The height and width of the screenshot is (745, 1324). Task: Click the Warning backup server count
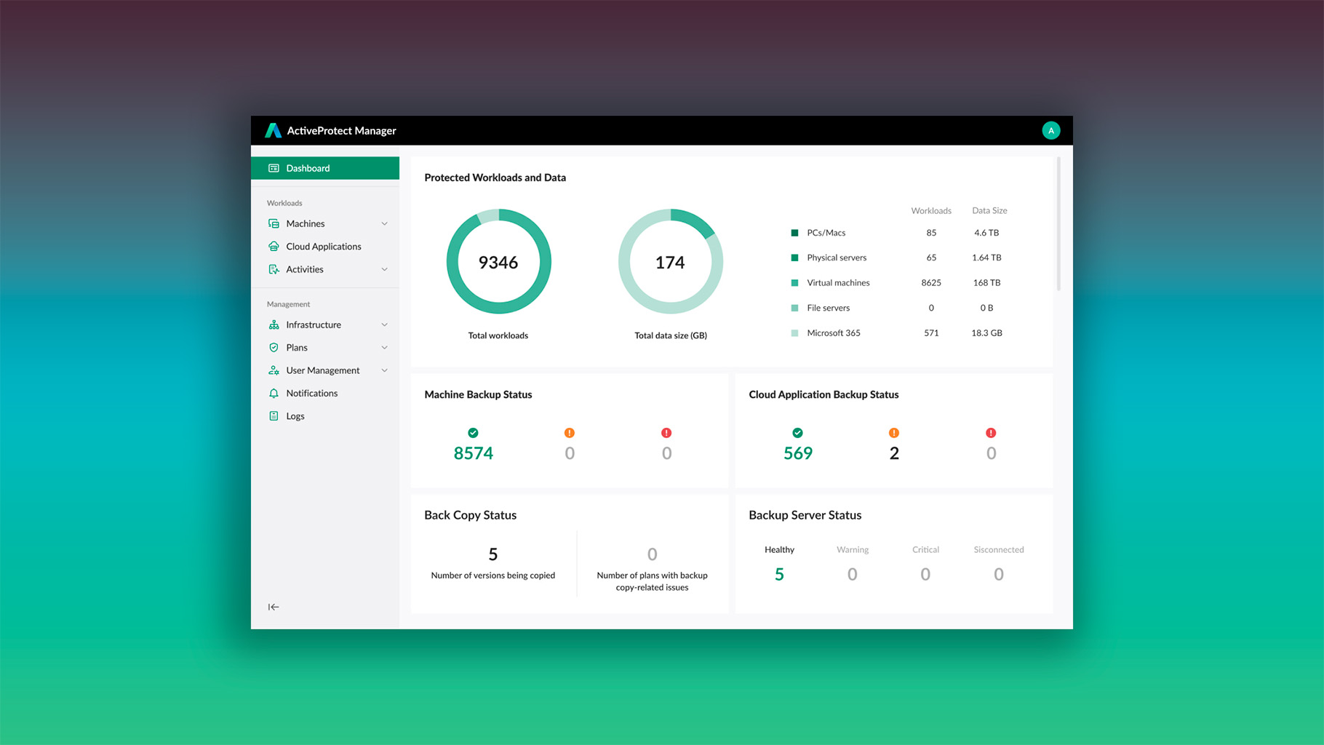pyautogui.click(x=853, y=574)
